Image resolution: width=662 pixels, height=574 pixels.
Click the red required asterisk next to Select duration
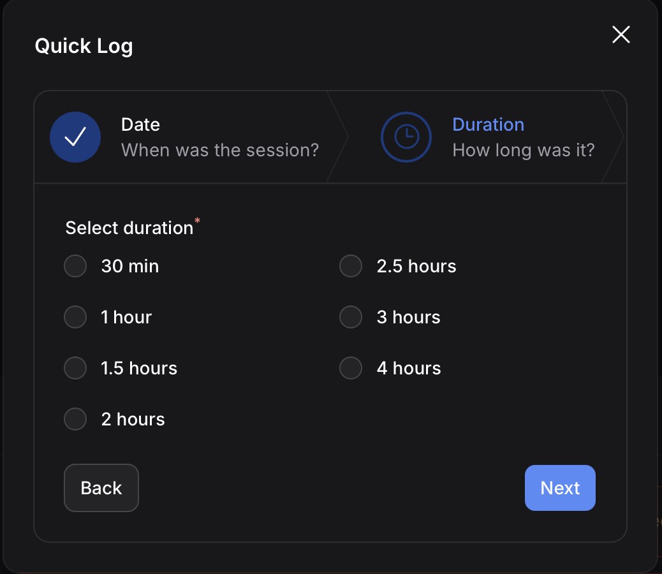coord(197,221)
